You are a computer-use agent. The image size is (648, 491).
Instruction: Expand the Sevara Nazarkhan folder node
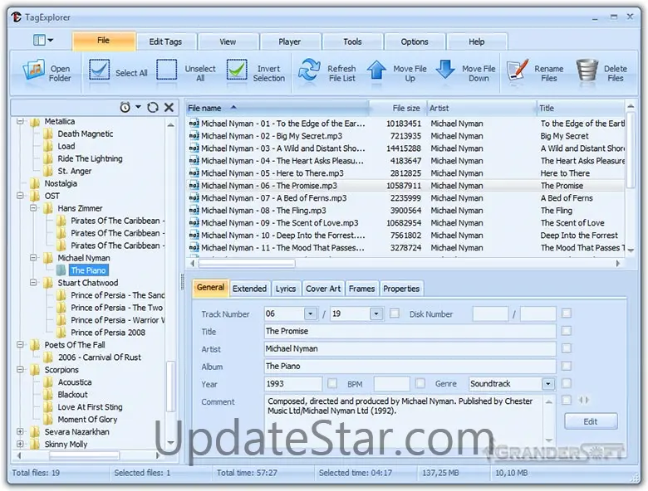(20, 431)
